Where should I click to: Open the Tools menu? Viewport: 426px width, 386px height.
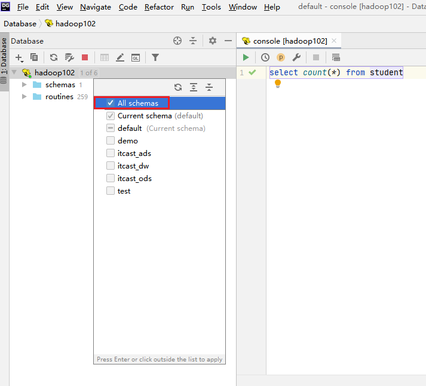point(211,7)
